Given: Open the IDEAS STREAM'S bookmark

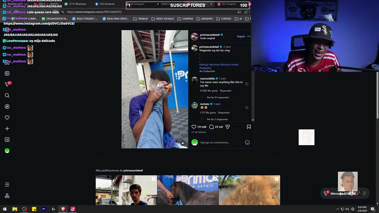Looking at the screenshot, I should point(85,19).
